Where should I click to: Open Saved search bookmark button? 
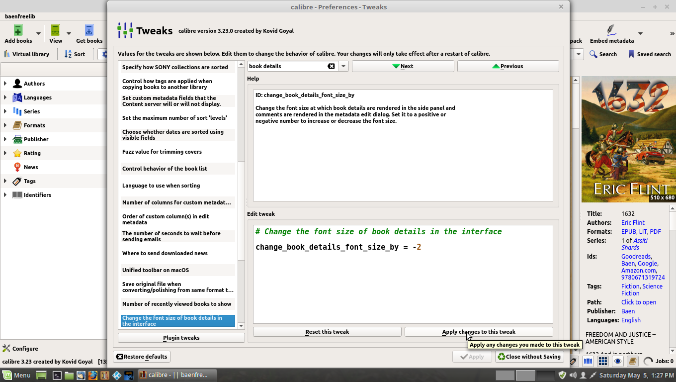(650, 54)
